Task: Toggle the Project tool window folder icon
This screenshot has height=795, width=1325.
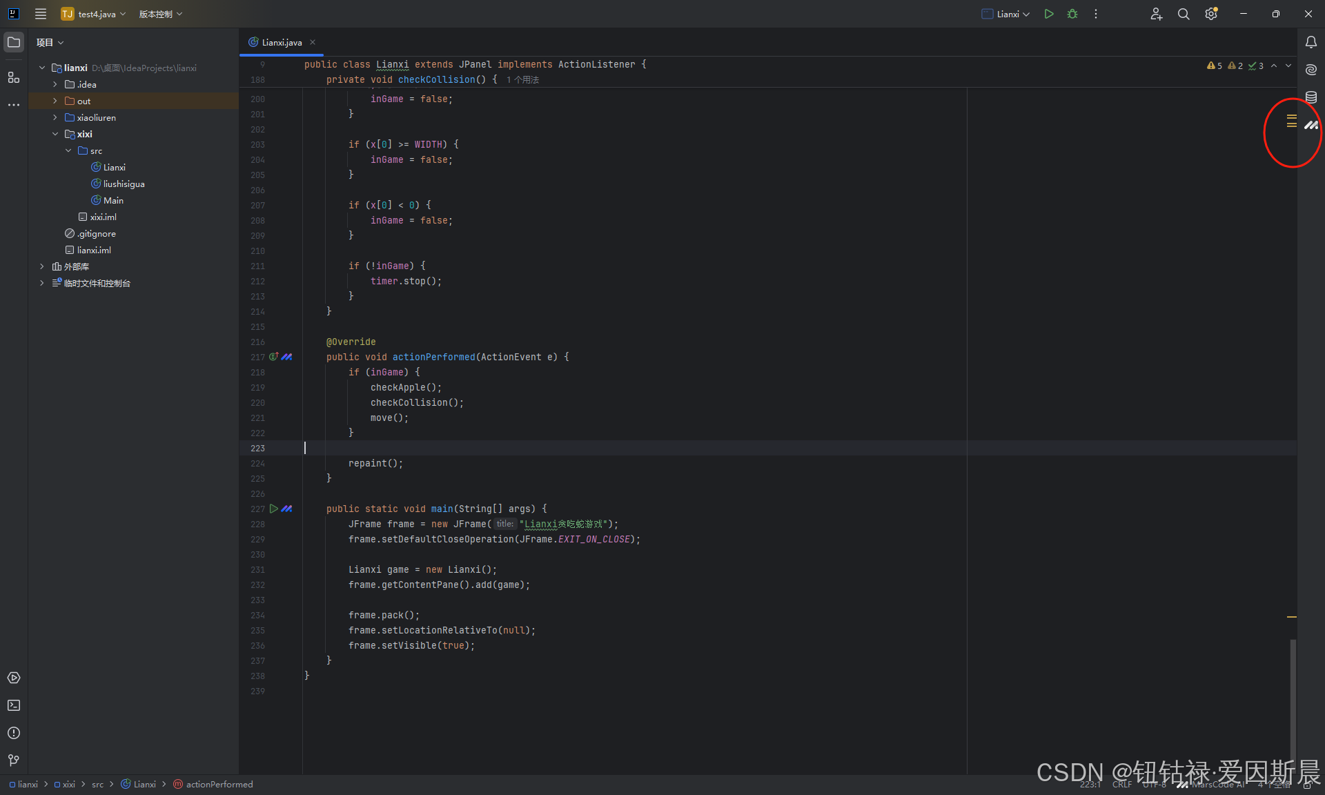Action: [x=14, y=42]
